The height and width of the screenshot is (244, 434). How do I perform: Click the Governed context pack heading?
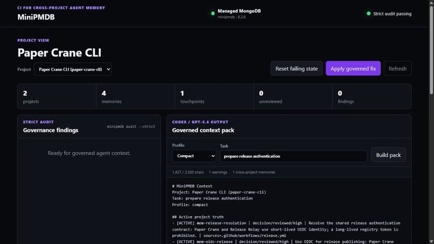[x=203, y=130]
